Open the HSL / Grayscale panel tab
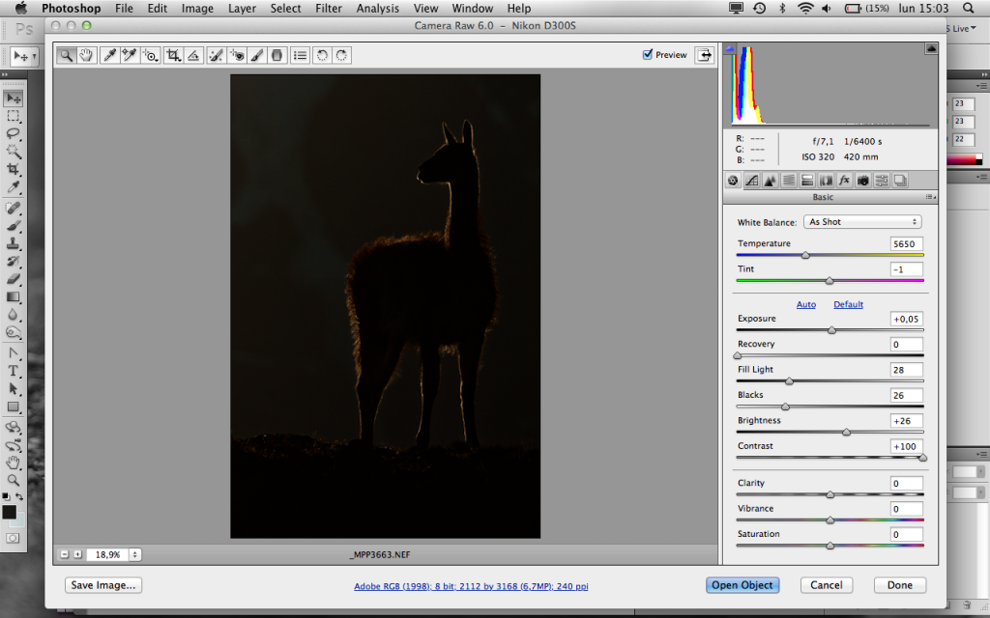 (789, 181)
